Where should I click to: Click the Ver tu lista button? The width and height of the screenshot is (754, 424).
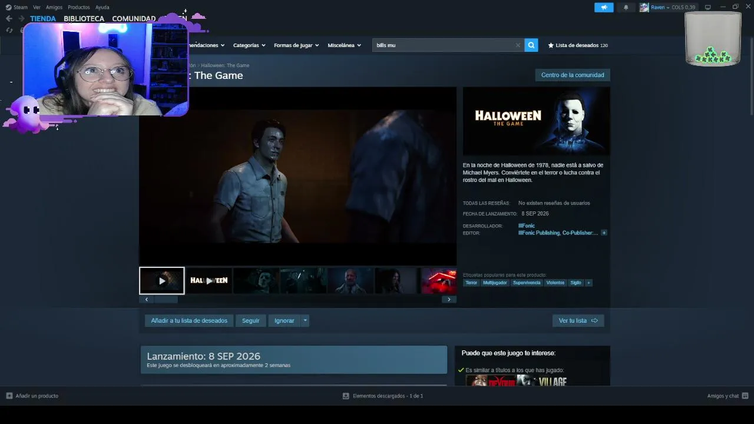578,320
